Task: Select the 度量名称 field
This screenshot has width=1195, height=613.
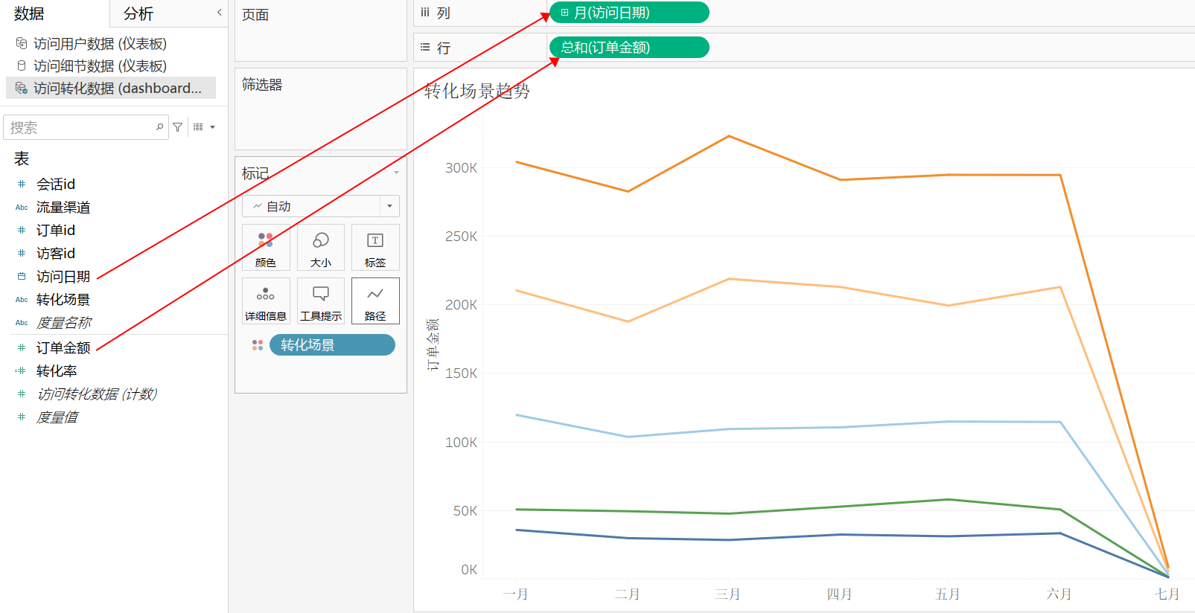Action: [x=63, y=322]
